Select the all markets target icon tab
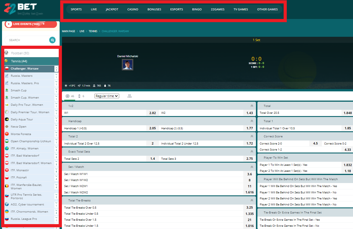353x229 pixels. pyautogui.click(x=68, y=96)
